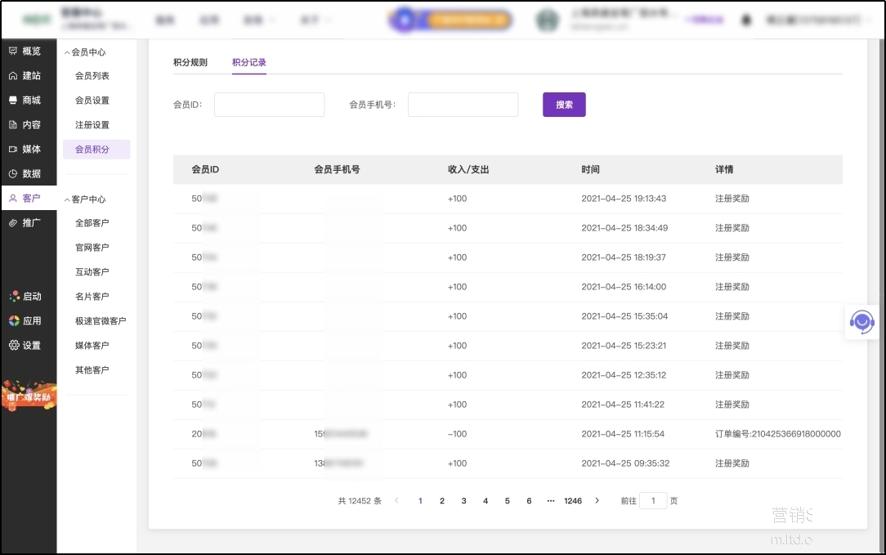Click the 推广奖励 promotional banner

click(29, 397)
